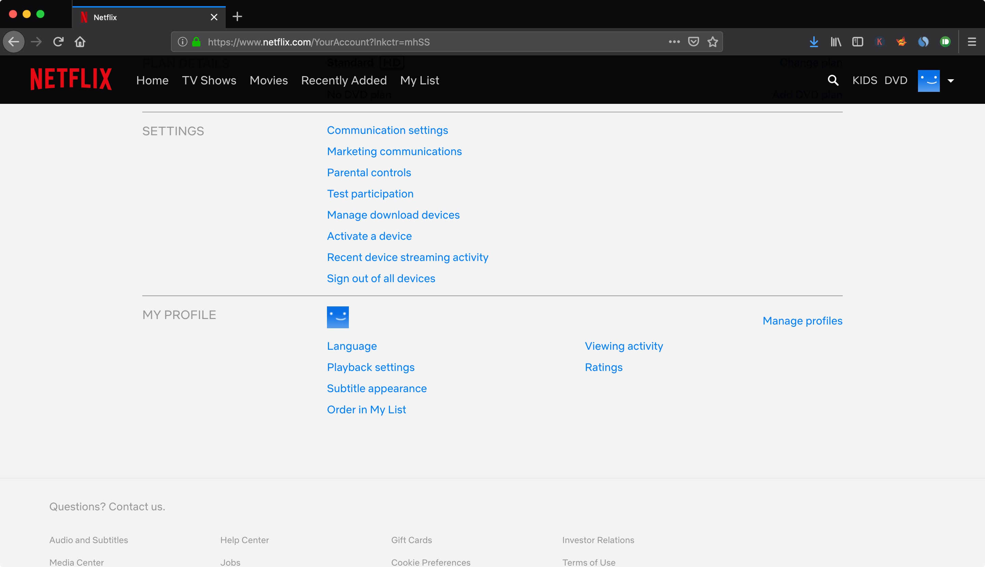Open Marketing communications
This screenshot has width=985, height=567.
coord(394,152)
